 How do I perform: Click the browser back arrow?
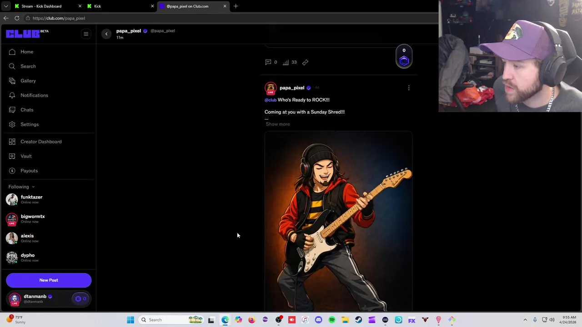pyautogui.click(x=6, y=18)
